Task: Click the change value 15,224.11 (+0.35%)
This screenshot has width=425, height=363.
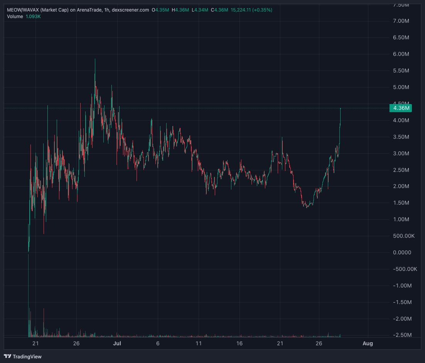Action: 251,10
